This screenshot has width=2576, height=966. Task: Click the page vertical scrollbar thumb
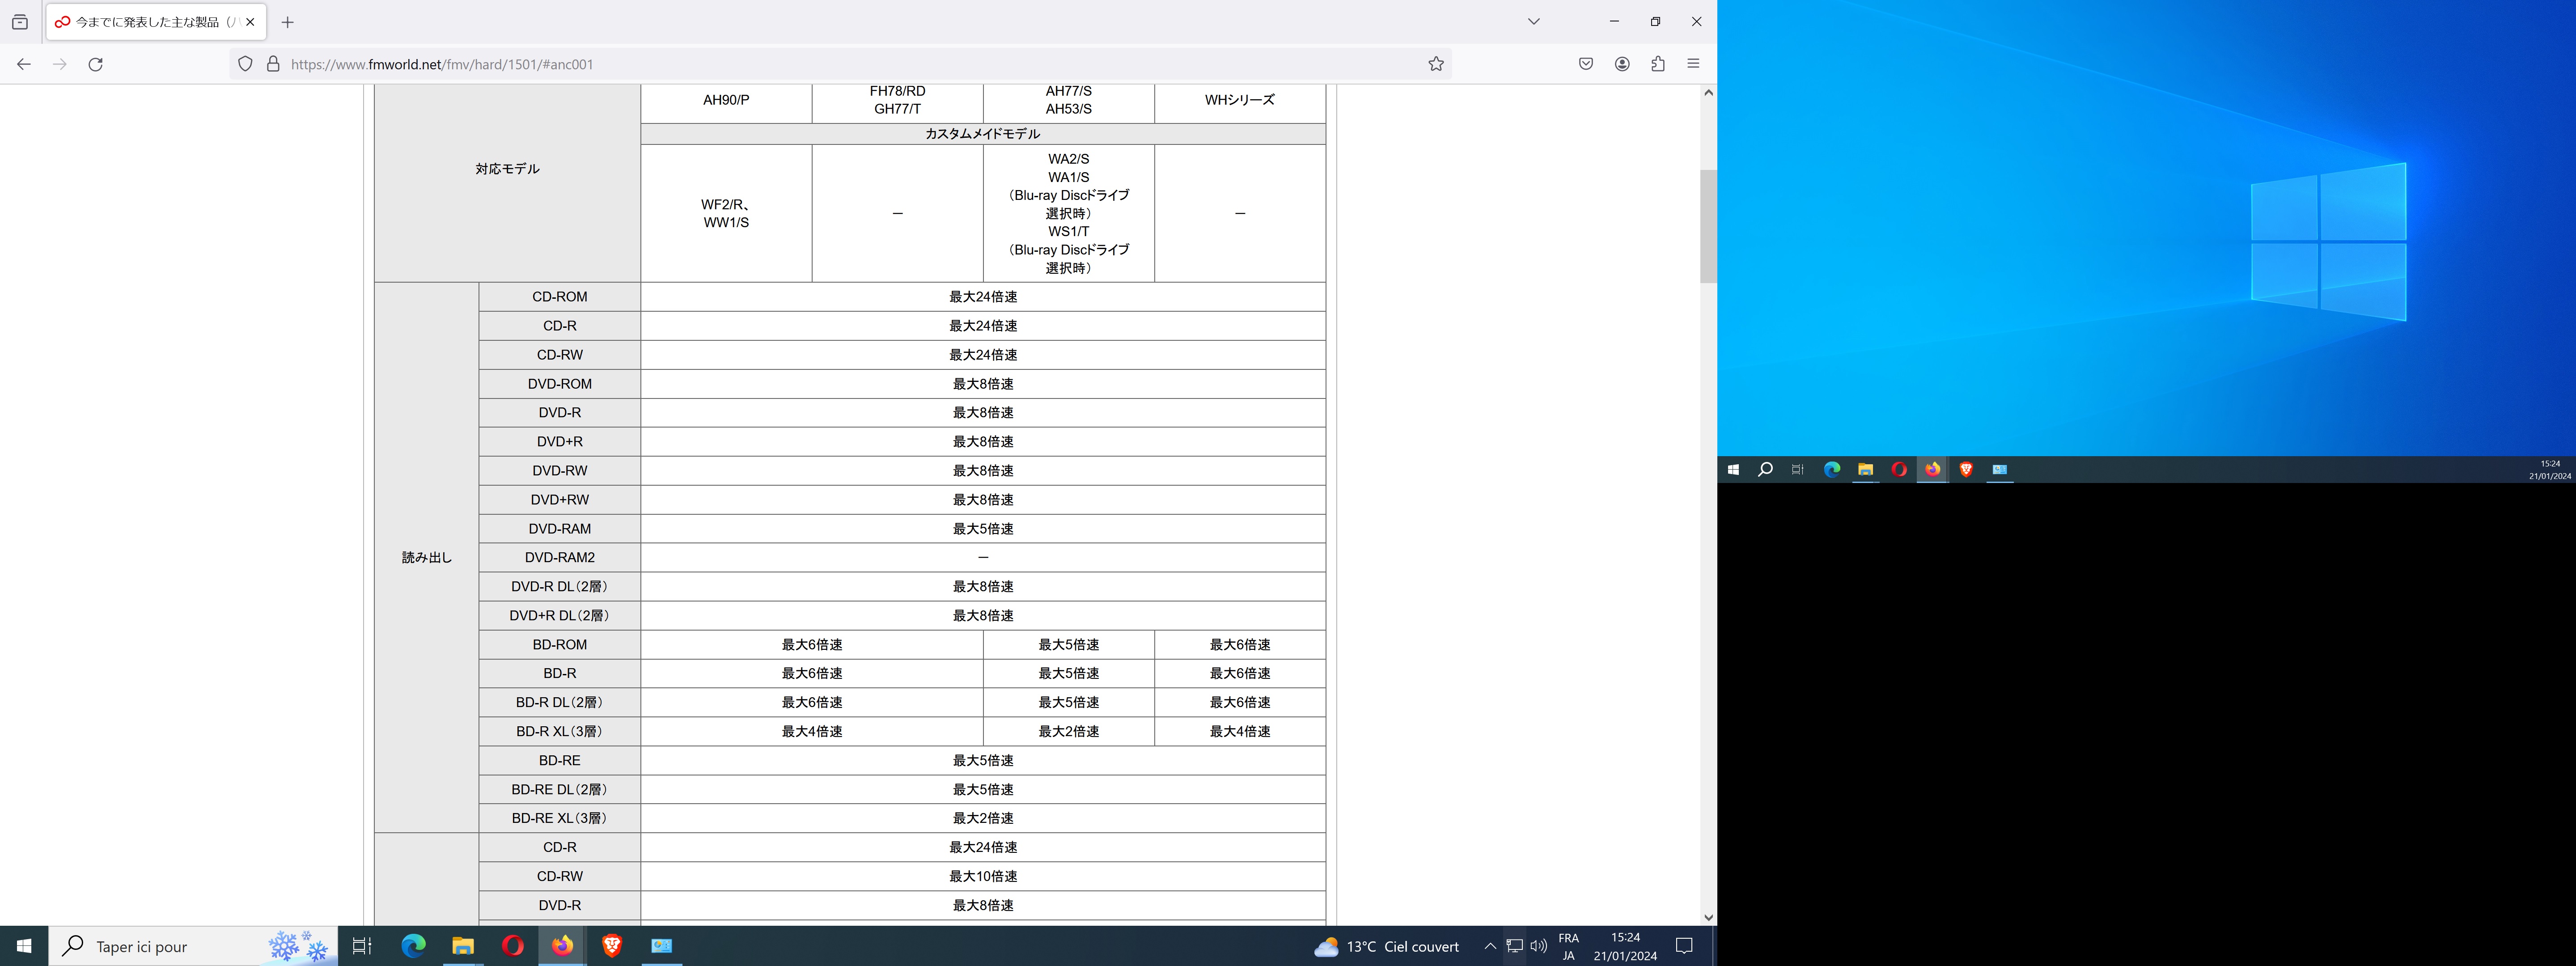click(1708, 226)
